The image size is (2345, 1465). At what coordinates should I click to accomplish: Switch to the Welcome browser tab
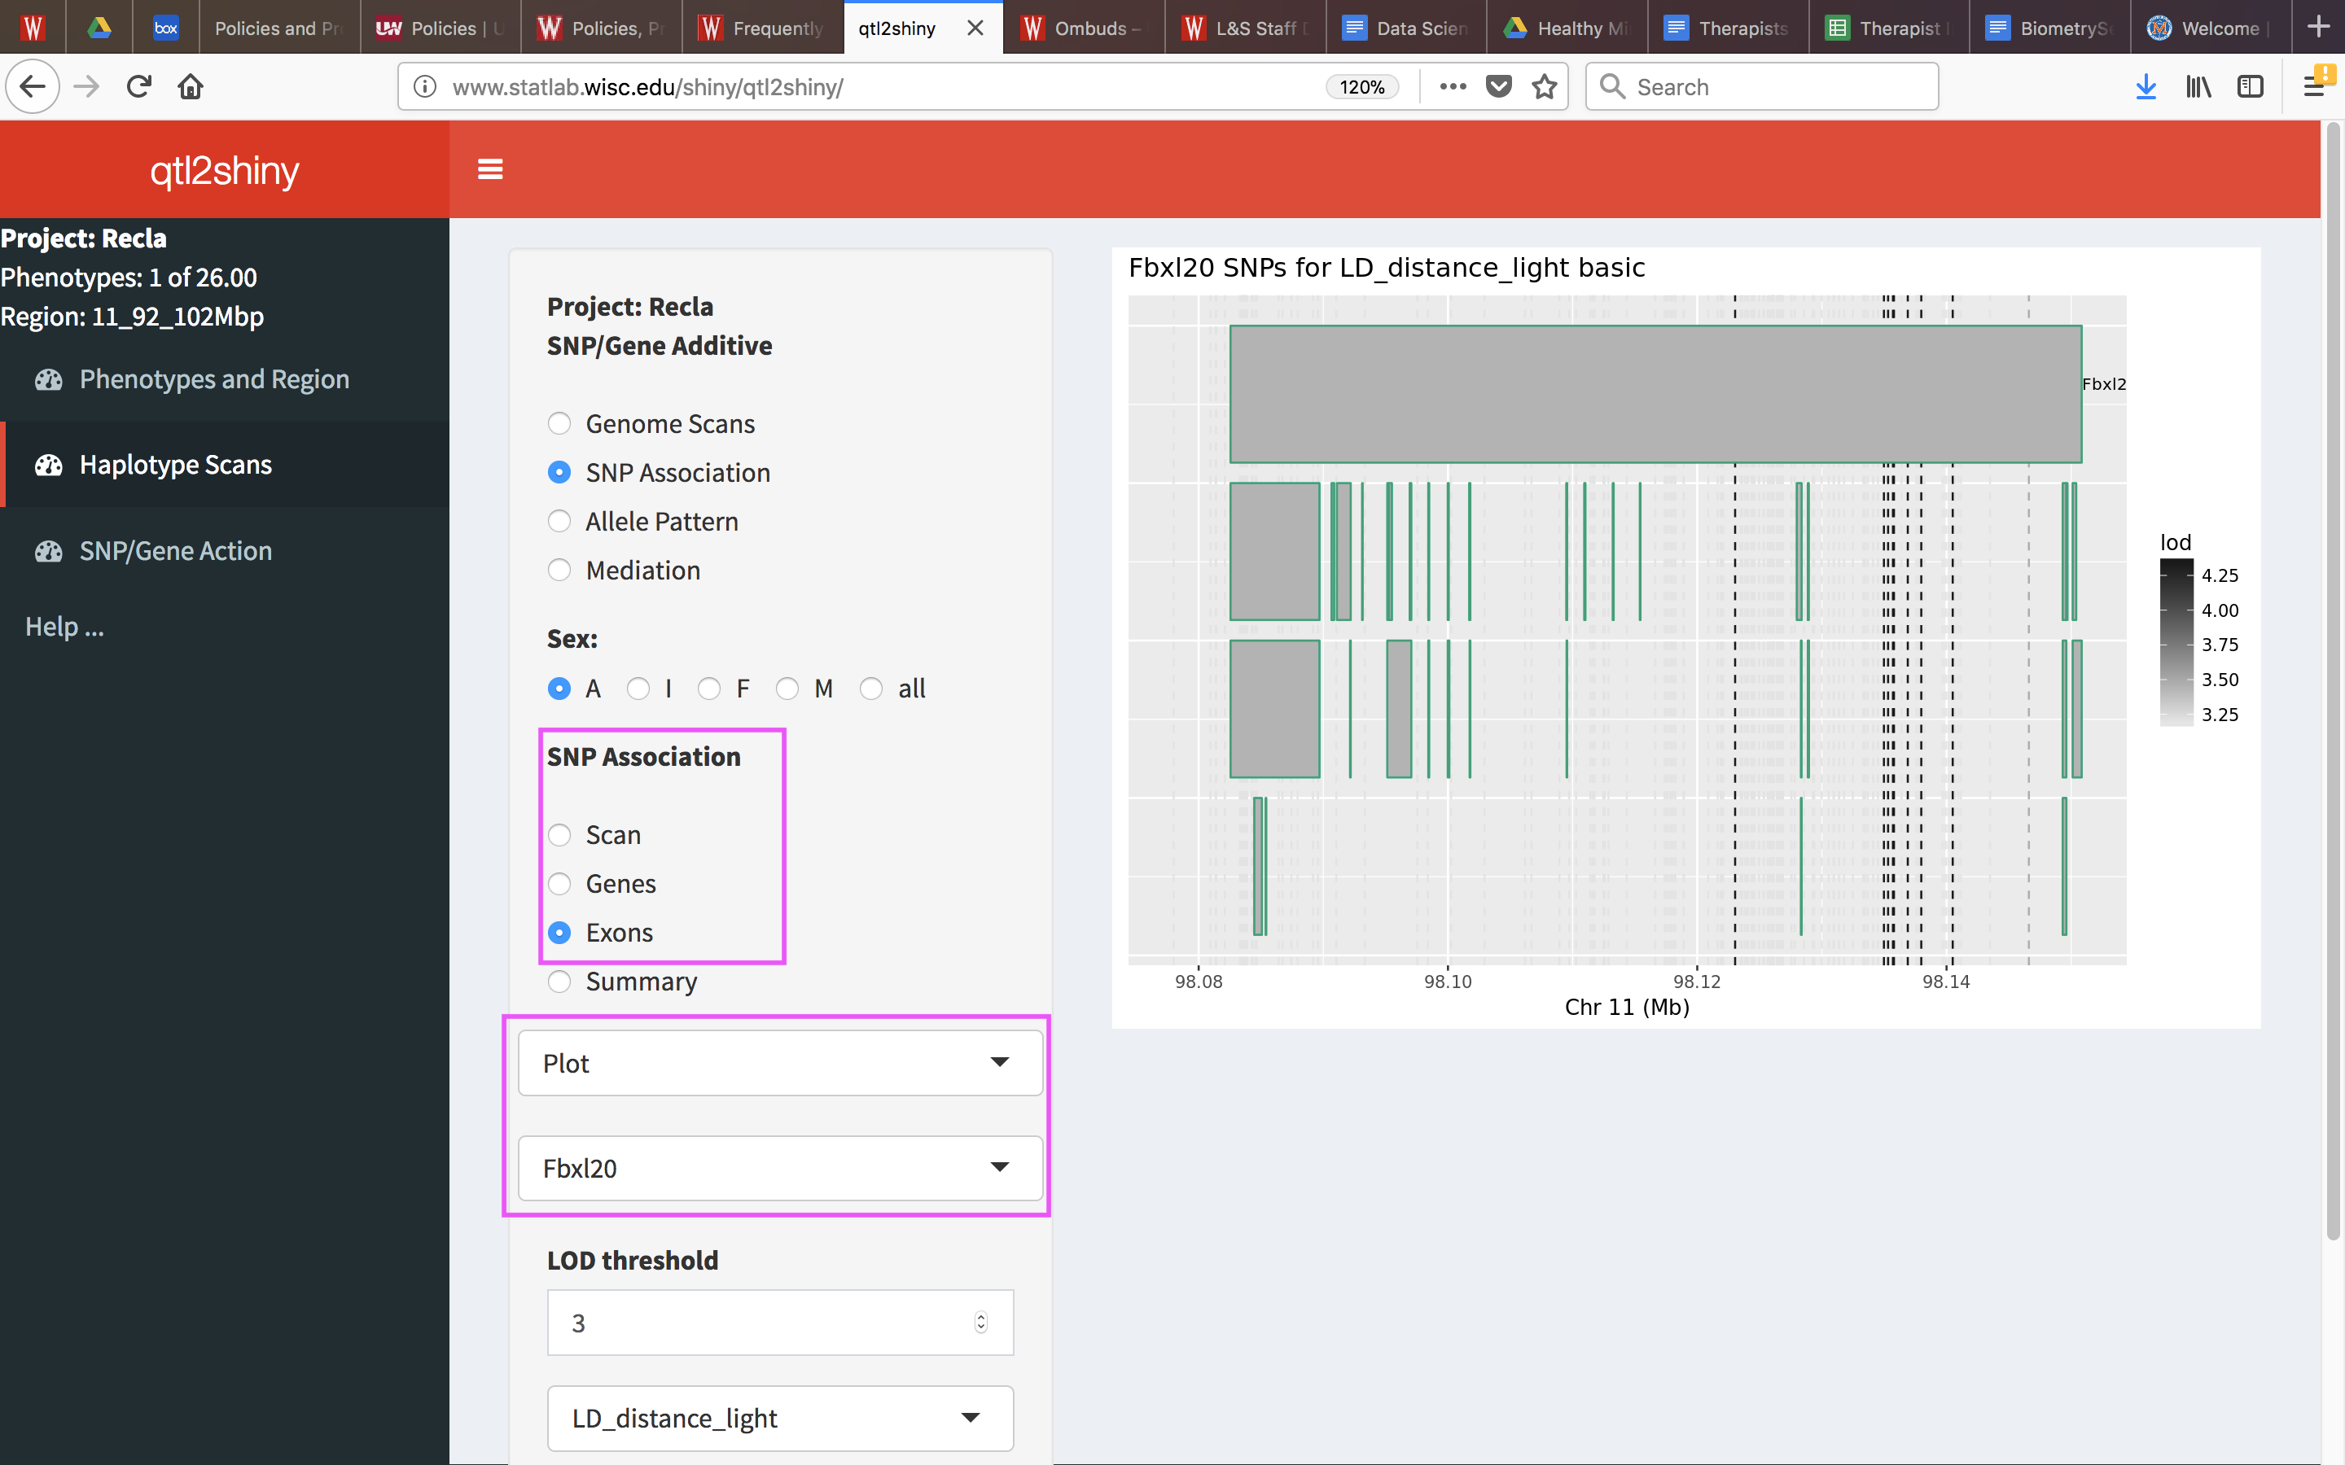pos(2209,28)
